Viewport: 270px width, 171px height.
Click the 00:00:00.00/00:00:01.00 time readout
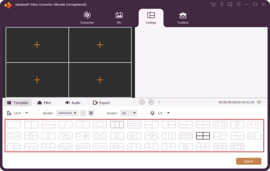click(x=236, y=102)
